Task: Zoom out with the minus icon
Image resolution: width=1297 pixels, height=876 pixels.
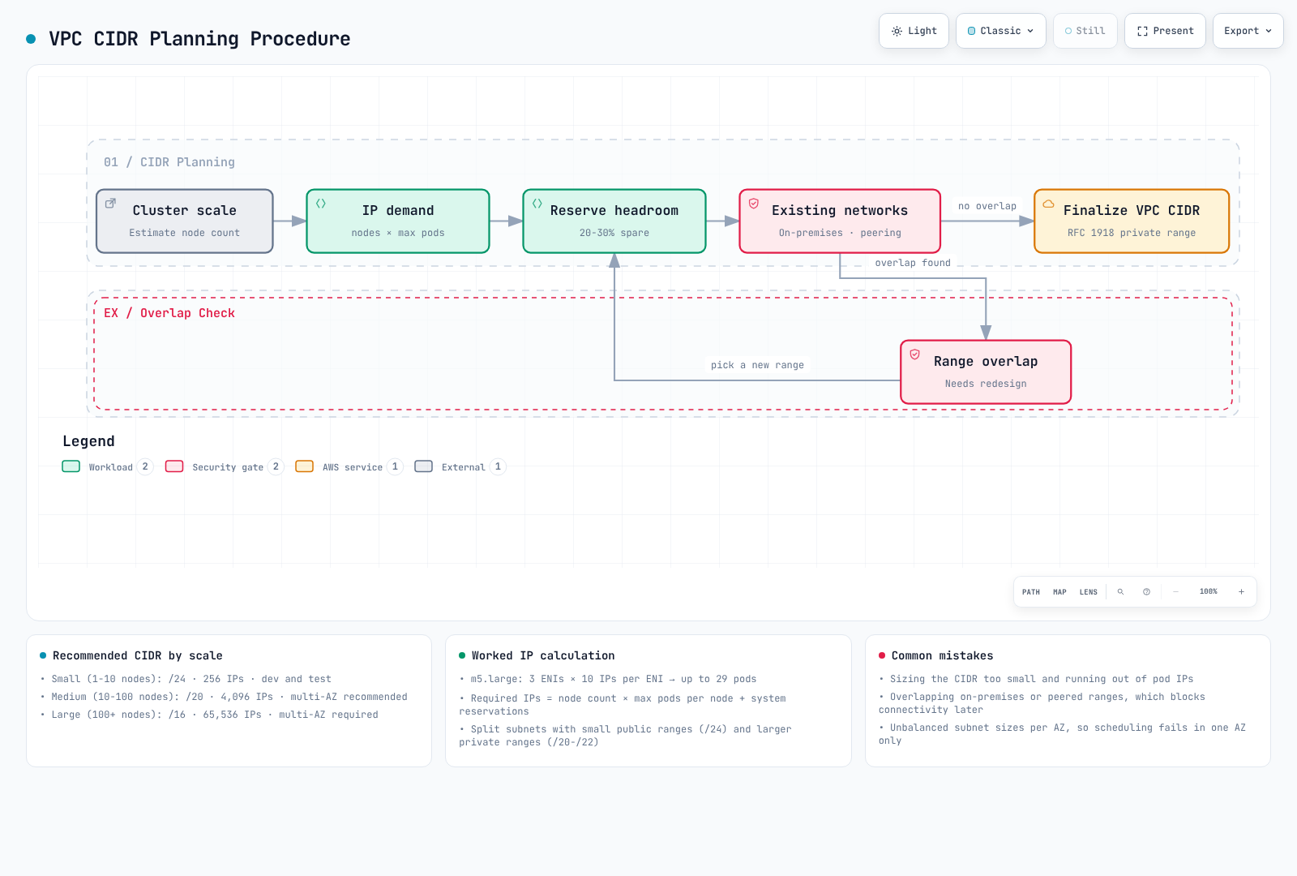Action: (1175, 592)
